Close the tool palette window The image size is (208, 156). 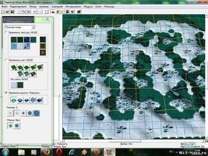(x=47, y=19)
